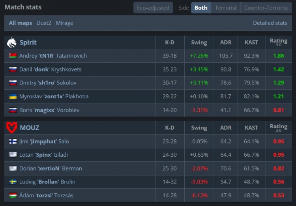This screenshot has height=206, width=296.
Task: Click the Ukraine flag beside zont1x
Action: (x=13, y=97)
